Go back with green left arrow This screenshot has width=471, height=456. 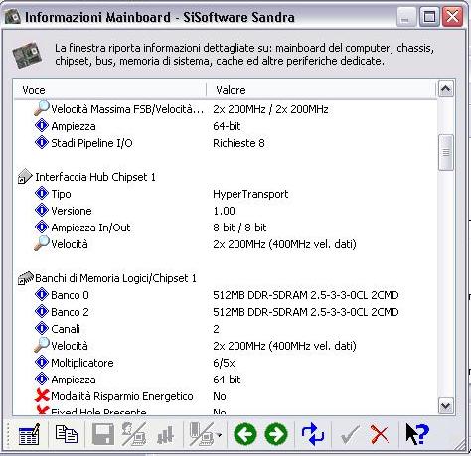point(245,434)
